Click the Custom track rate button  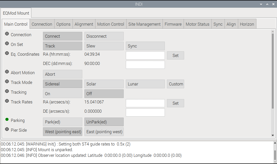click(x=175, y=84)
